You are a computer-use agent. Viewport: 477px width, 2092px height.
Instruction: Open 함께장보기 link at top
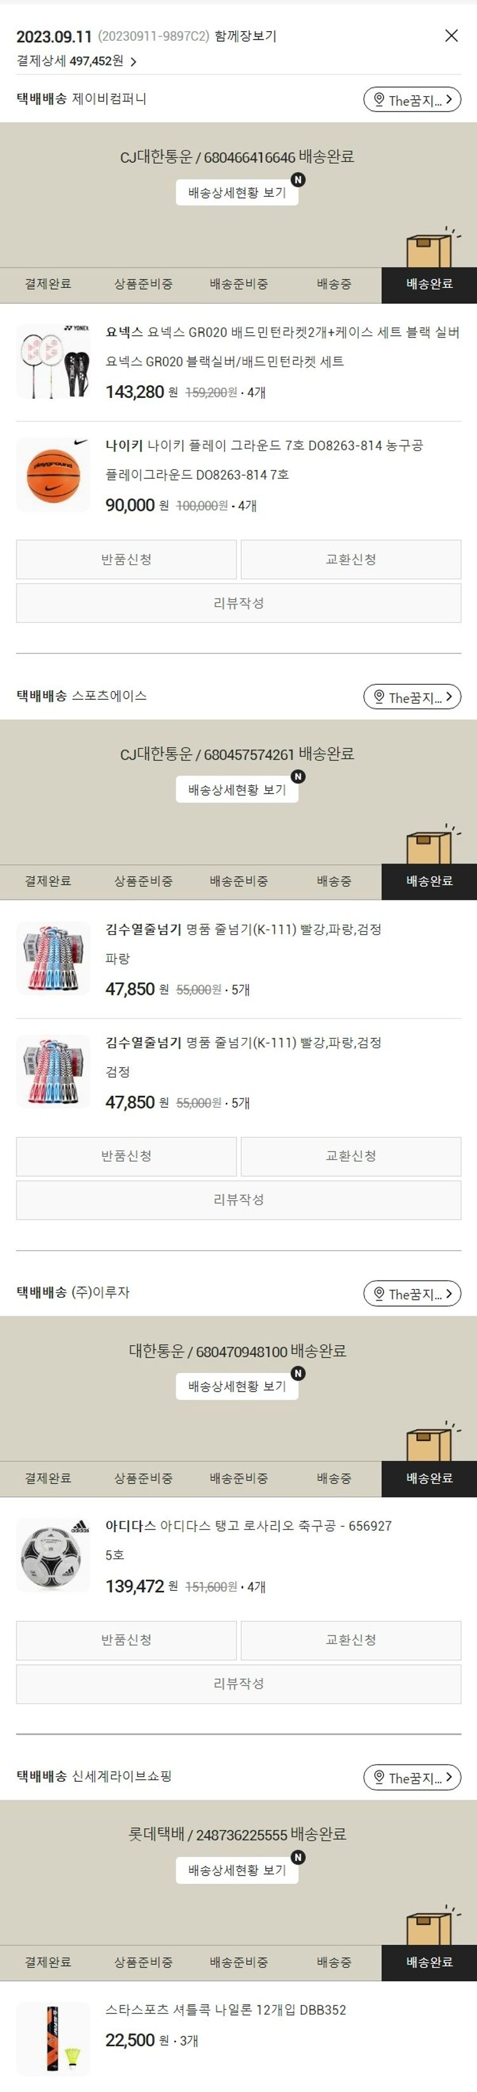click(245, 36)
